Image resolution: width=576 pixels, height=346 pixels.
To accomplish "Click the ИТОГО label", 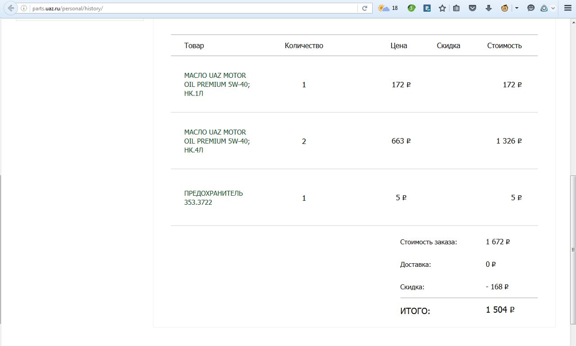I will click(415, 310).
